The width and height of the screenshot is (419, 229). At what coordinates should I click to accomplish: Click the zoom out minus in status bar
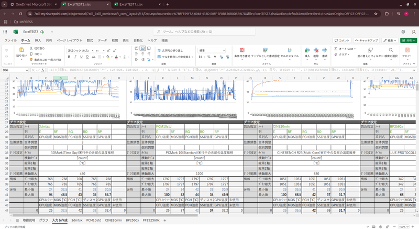click(x=394, y=227)
